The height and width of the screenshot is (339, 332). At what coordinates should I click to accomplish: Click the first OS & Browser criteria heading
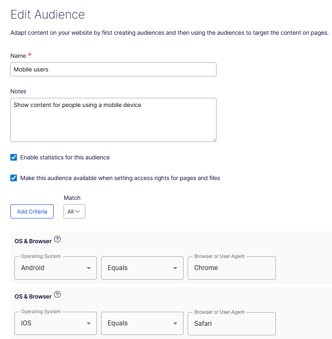click(33, 241)
